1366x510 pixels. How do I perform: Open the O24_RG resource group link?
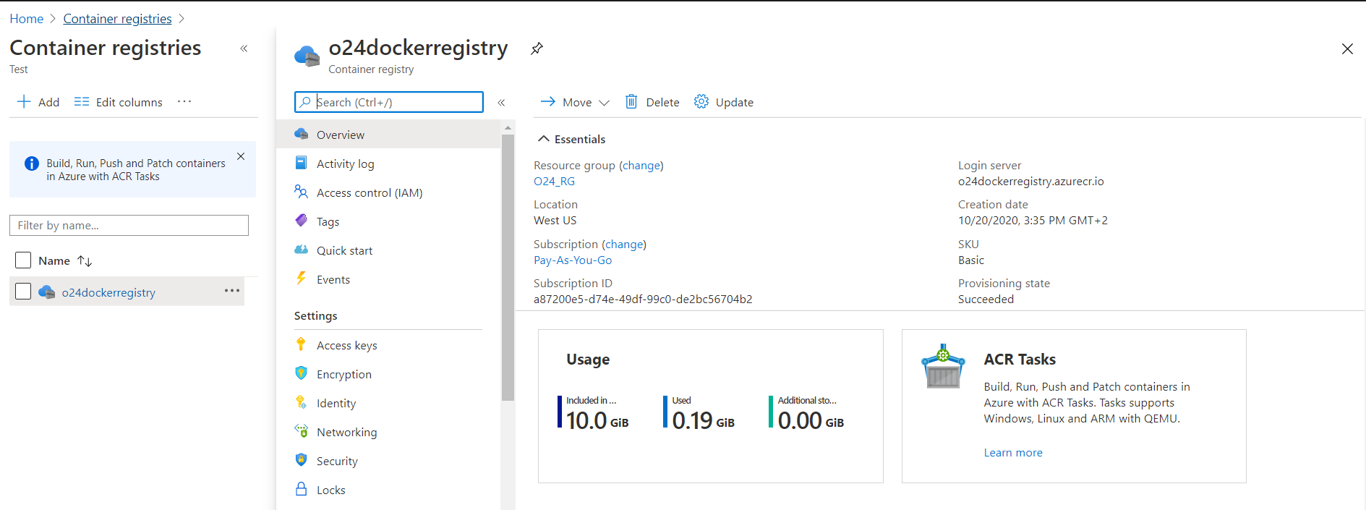554,182
